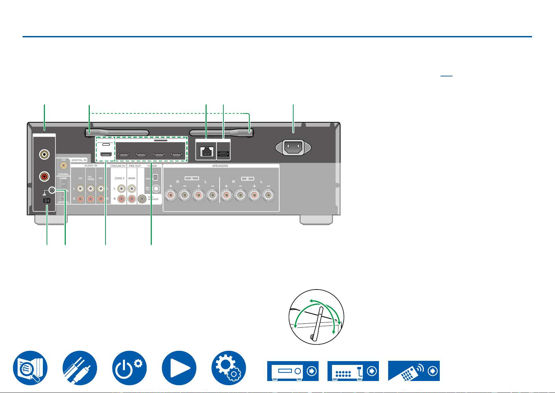Image resolution: width=555 pixels, height=393 pixels.
Task: Open the power setup section icon
Action: click(x=129, y=368)
